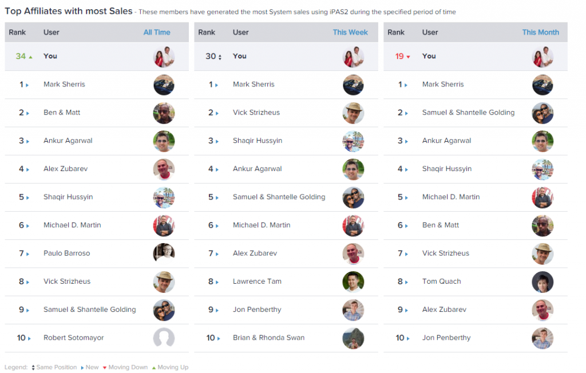Open Jon Penberthy in This Week list
Viewport: 586px width, 373px height.
coord(257,309)
